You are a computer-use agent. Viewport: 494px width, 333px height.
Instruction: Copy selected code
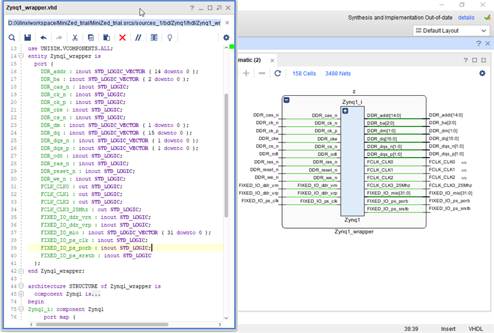(91, 38)
